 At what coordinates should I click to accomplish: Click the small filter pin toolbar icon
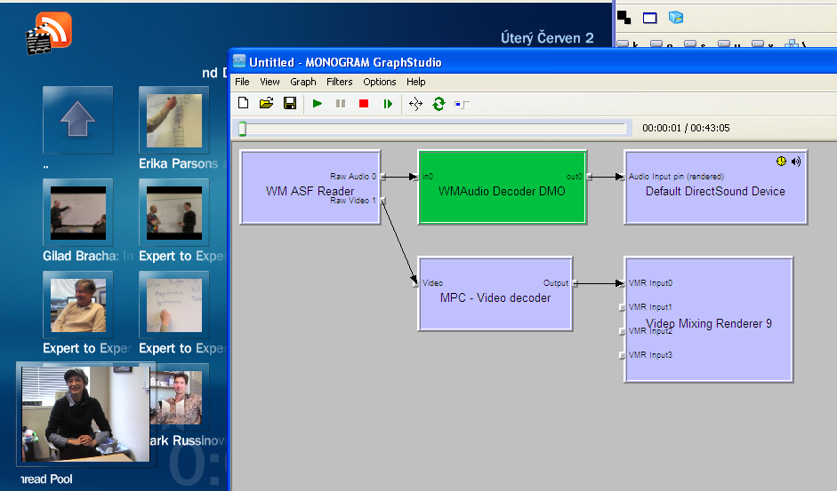(x=462, y=104)
